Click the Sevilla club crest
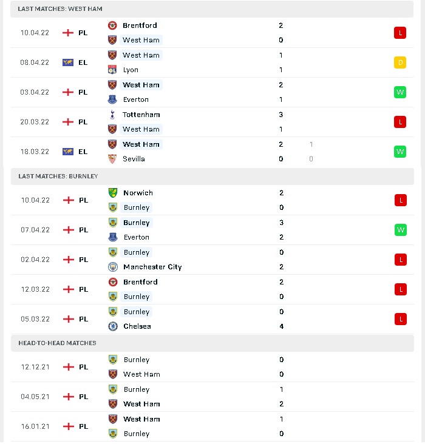This screenshot has height=444, width=425. pos(112,159)
